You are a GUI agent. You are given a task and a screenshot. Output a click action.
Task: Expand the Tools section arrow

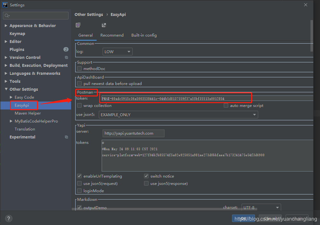[6, 81]
